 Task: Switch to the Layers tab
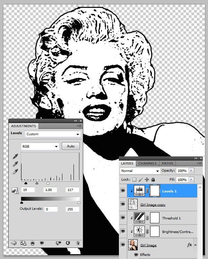pyautogui.click(x=127, y=164)
